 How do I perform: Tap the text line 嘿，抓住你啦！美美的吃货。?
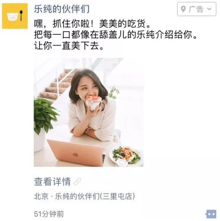click(x=92, y=24)
